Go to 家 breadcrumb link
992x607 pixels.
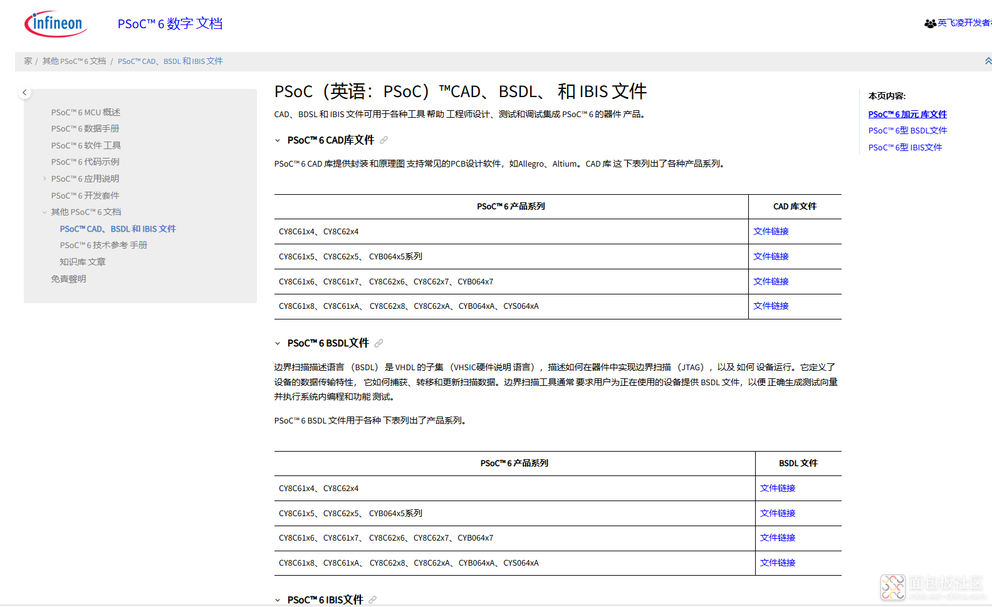[x=28, y=61]
